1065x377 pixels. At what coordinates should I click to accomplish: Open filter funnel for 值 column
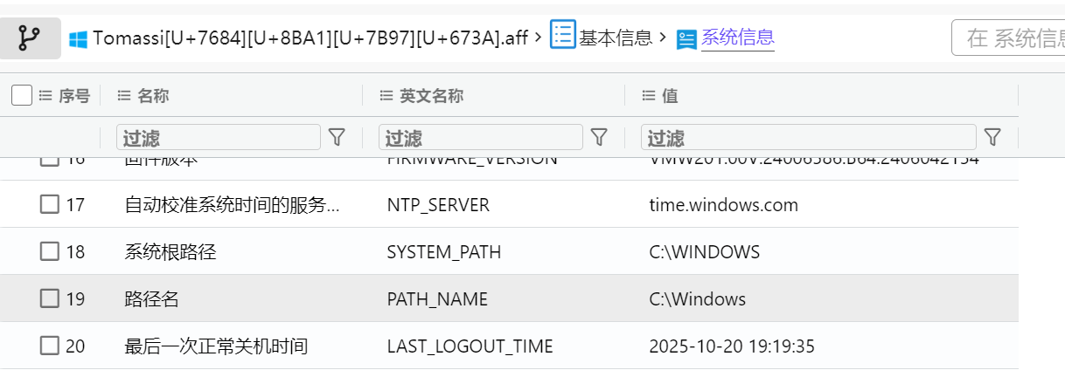(x=992, y=137)
